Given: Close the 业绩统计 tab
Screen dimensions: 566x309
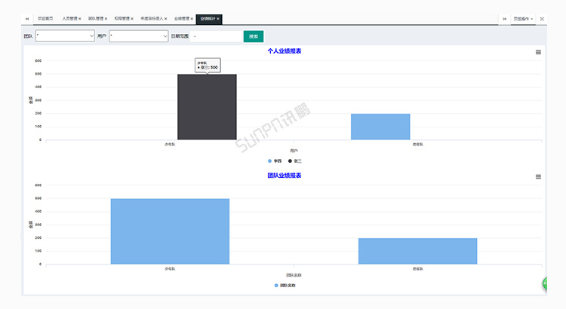Looking at the screenshot, I should [x=218, y=18].
